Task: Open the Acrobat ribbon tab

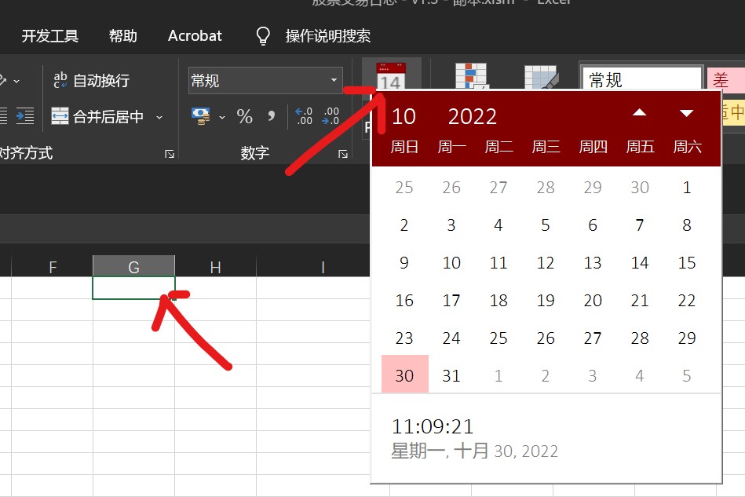Action: (195, 36)
